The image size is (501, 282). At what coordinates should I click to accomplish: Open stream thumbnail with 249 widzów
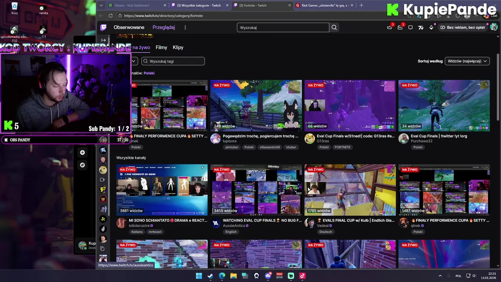pyautogui.click(x=256, y=106)
